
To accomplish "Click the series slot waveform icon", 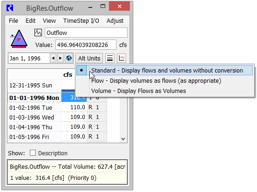I will pyautogui.click(x=38, y=33).
